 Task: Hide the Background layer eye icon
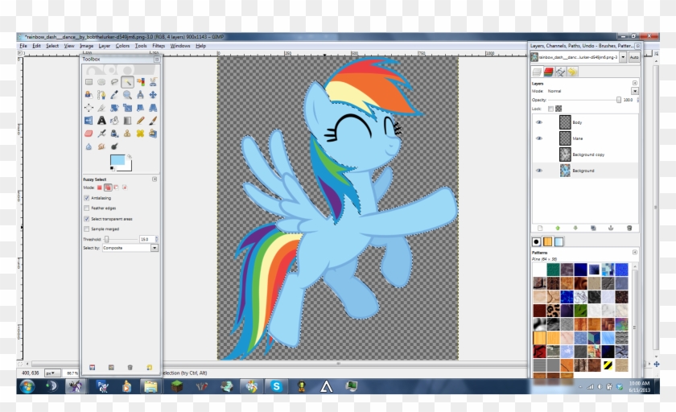[x=539, y=171]
